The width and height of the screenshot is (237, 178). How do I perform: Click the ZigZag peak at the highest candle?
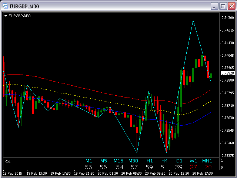[193, 20]
